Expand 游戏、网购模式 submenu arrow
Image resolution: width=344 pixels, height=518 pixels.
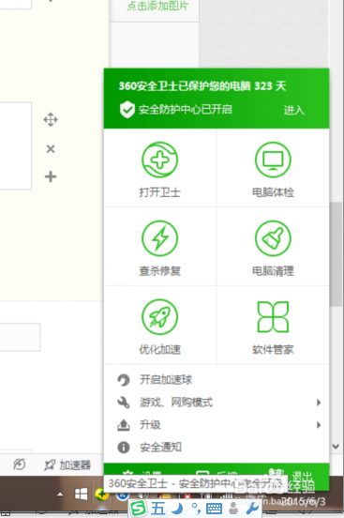tap(319, 403)
